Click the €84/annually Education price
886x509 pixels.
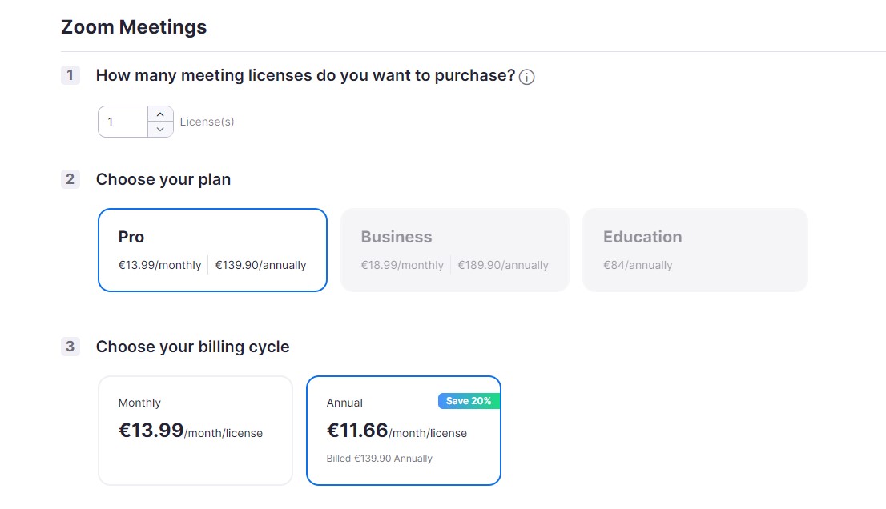point(638,265)
